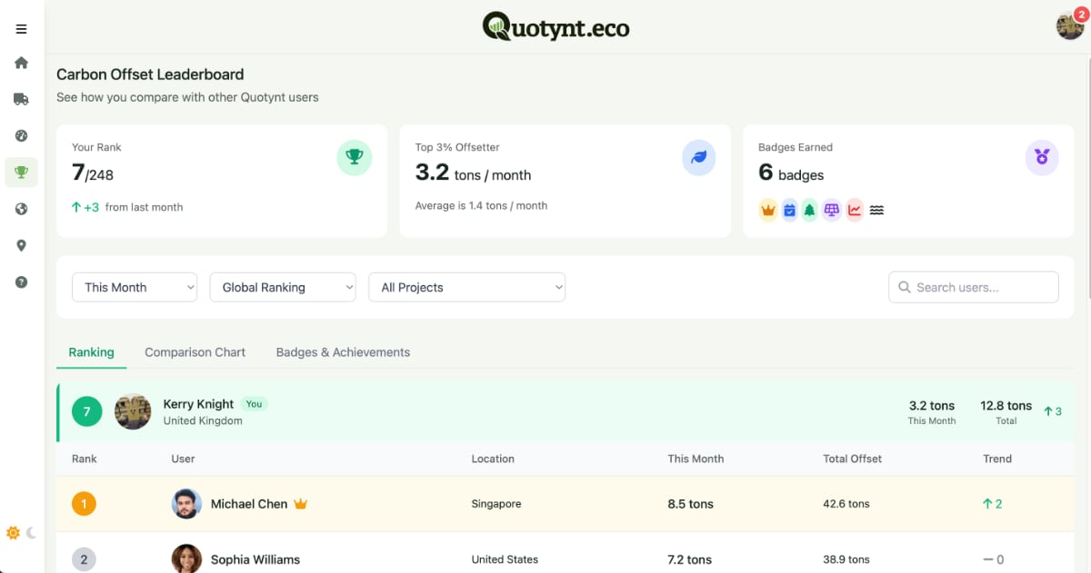The width and height of the screenshot is (1091, 573).
Task: Expand the All Projects filter dropdown
Action: point(466,287)
